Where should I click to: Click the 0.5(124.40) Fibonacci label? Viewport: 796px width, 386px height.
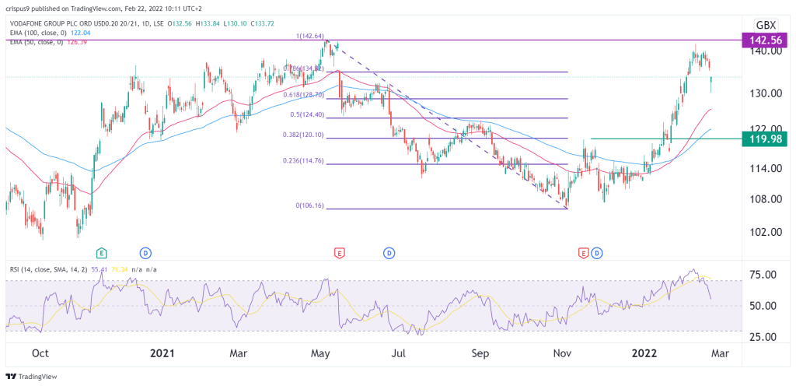point(306,114)
